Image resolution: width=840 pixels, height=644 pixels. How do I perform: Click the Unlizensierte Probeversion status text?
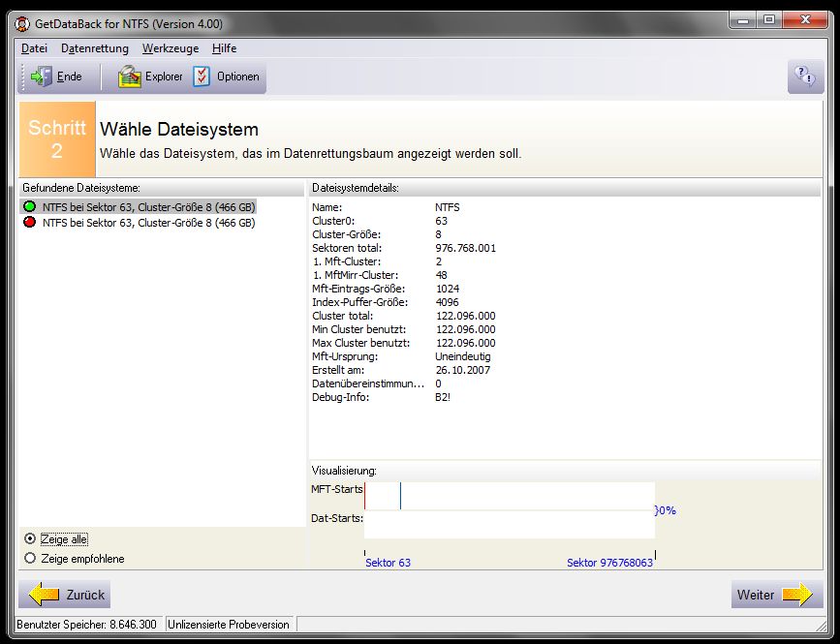coord(229,625)
